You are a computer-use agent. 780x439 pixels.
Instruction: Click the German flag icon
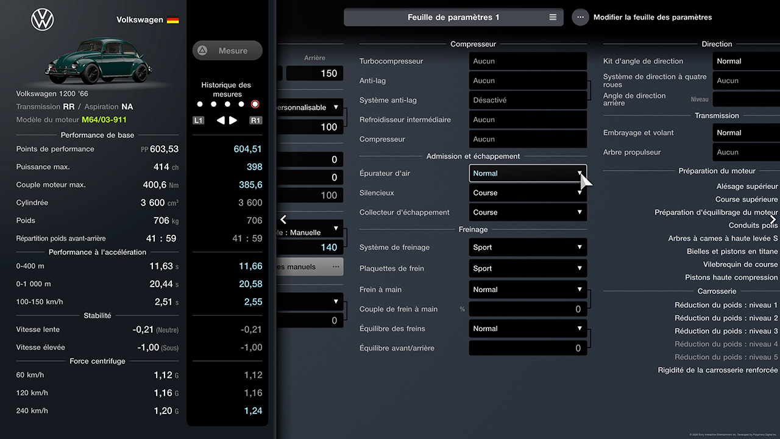173,19
